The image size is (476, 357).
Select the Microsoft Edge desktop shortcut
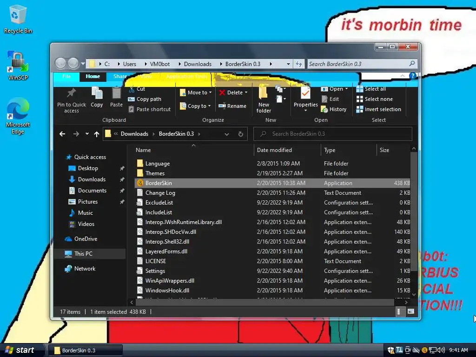click(18, 116)
